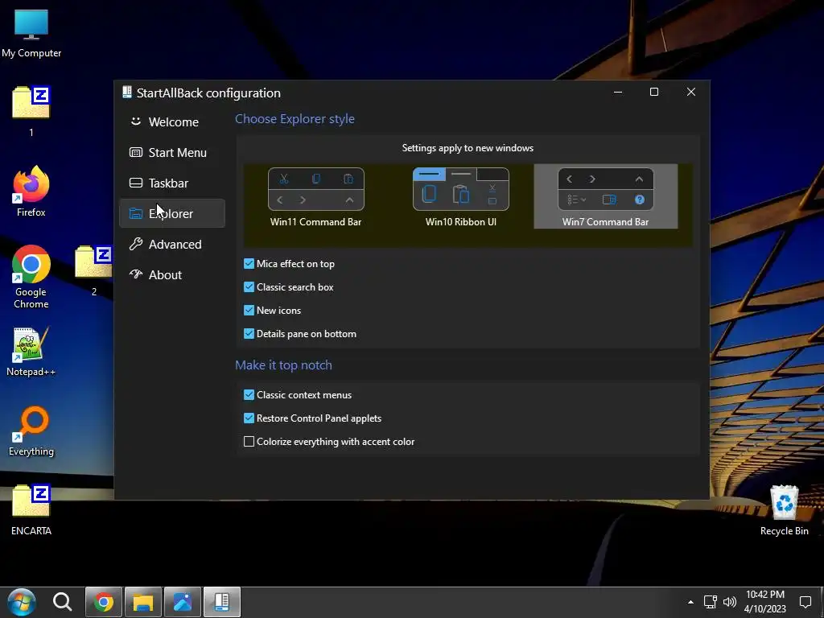824x618 pixels.
Task: Minimize the StartAllBack configuration window
Action: click(x=618, y=92)
